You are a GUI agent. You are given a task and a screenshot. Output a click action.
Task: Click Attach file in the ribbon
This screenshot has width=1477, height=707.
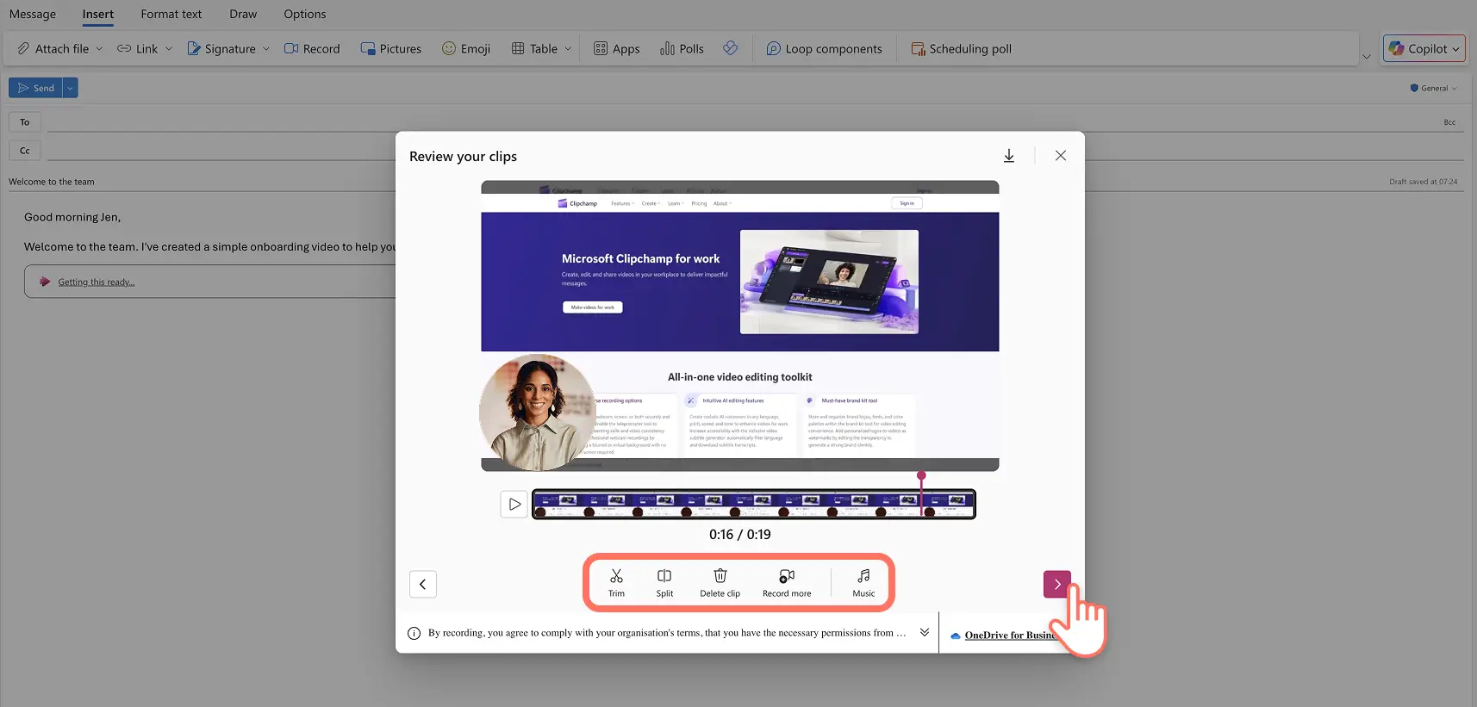click(53, 49)
